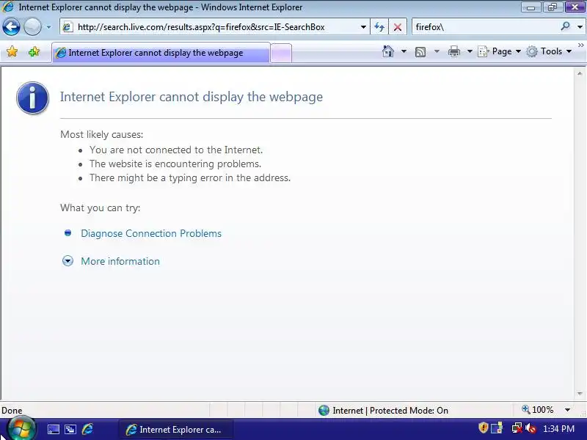Click the muted volume tray icon
This screenshot has width=587, height=440.
(530, 428)
